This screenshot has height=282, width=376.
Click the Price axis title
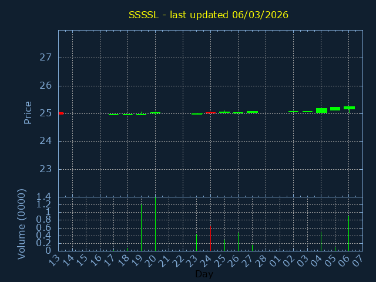(x=28, y=112)
